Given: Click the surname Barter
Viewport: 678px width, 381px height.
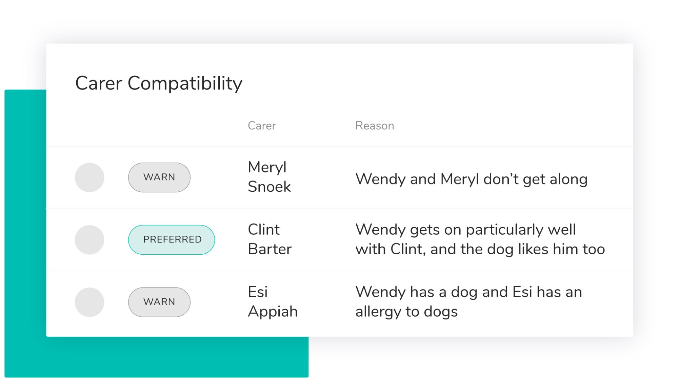Looking at the screenshot, I should coord(270,249).
